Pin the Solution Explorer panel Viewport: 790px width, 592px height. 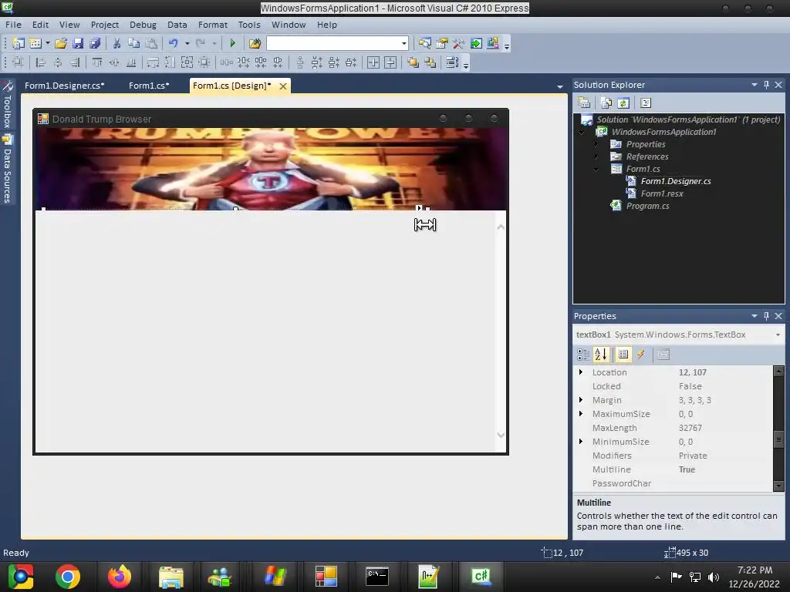[766, 85]
